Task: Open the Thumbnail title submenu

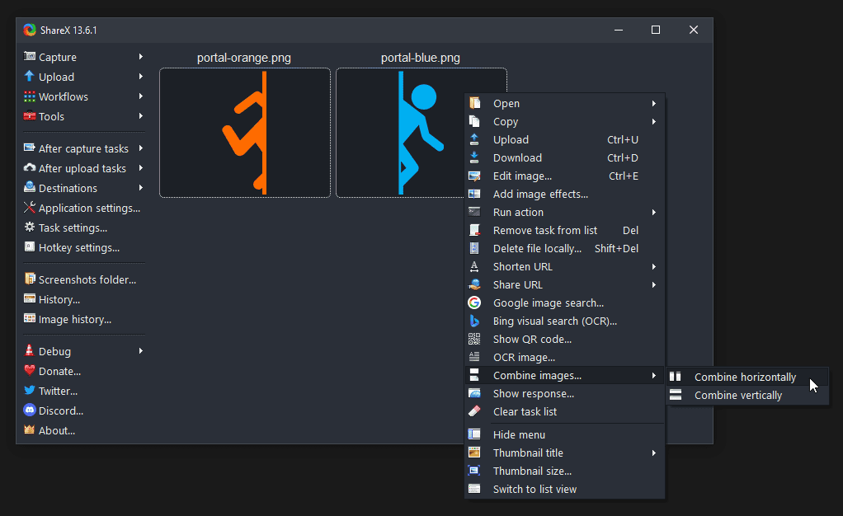Action: (528, 453)
